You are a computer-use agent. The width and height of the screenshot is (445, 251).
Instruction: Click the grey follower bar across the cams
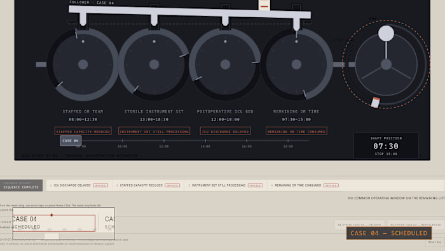click(x=189, y=12)
